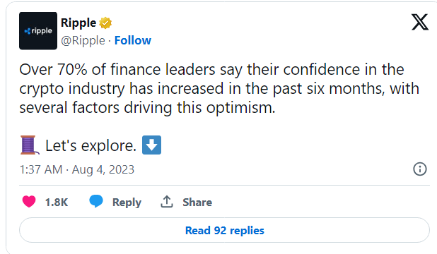Click the blue down arrow emoji
Screen dimensions: 437x254
coord(151,145)
